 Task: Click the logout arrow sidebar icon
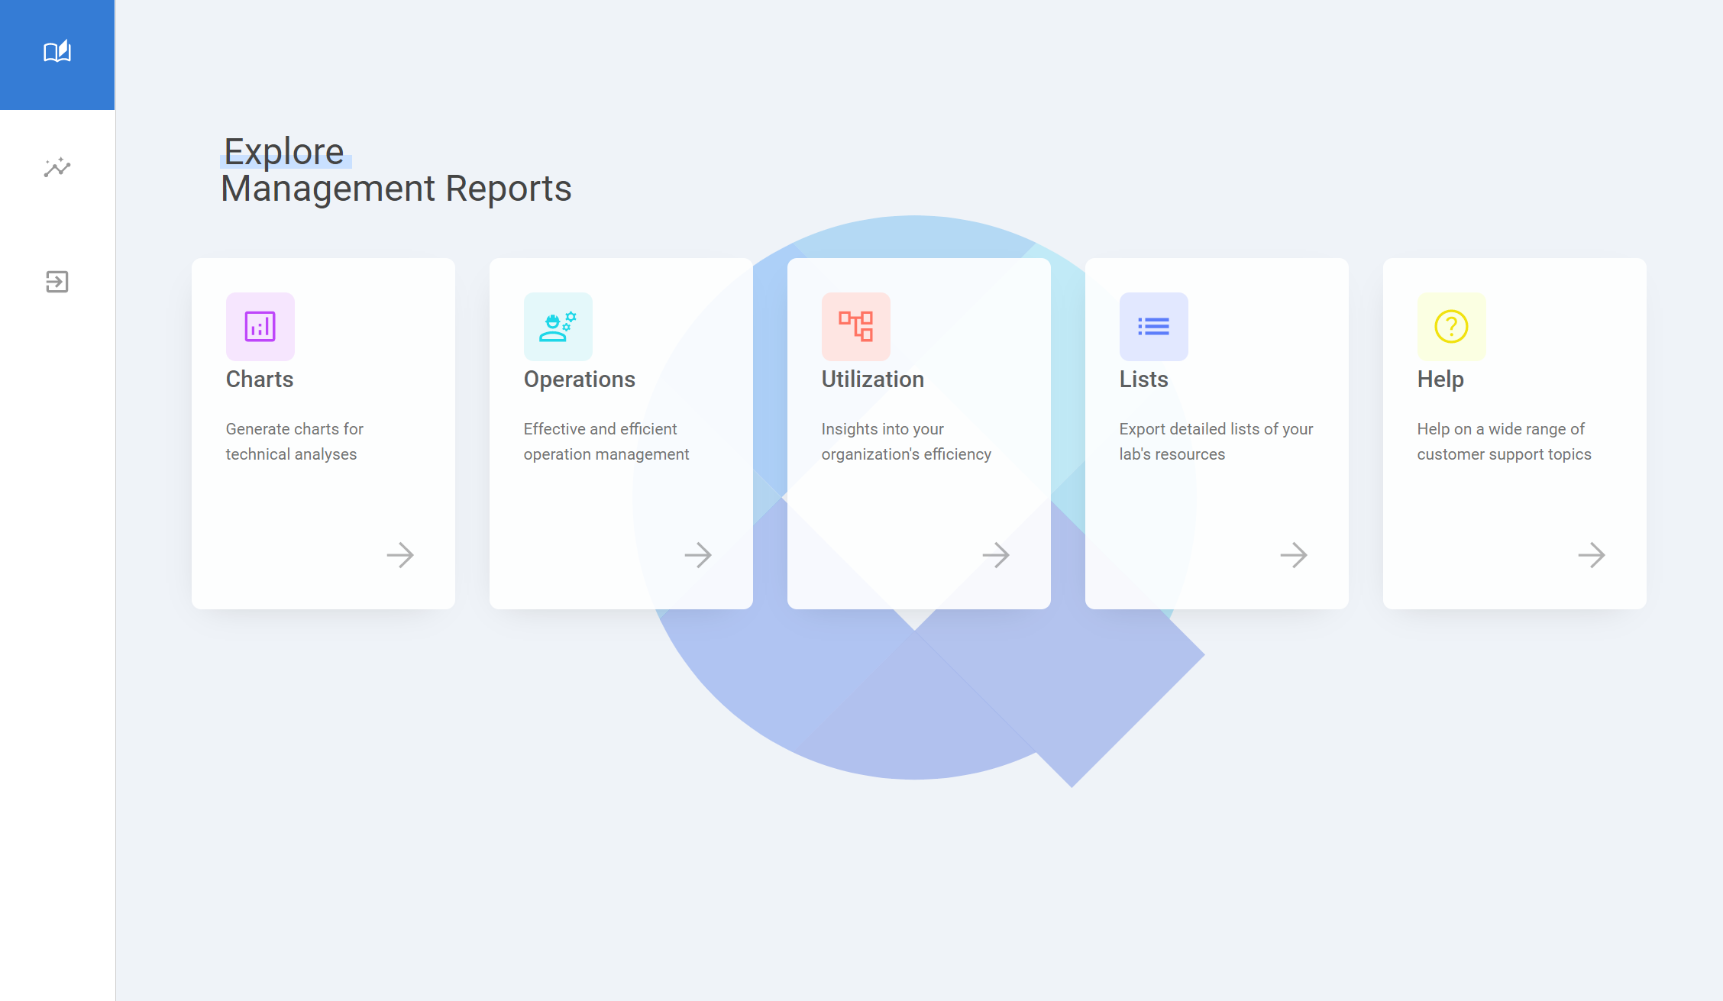click(57, 282)
